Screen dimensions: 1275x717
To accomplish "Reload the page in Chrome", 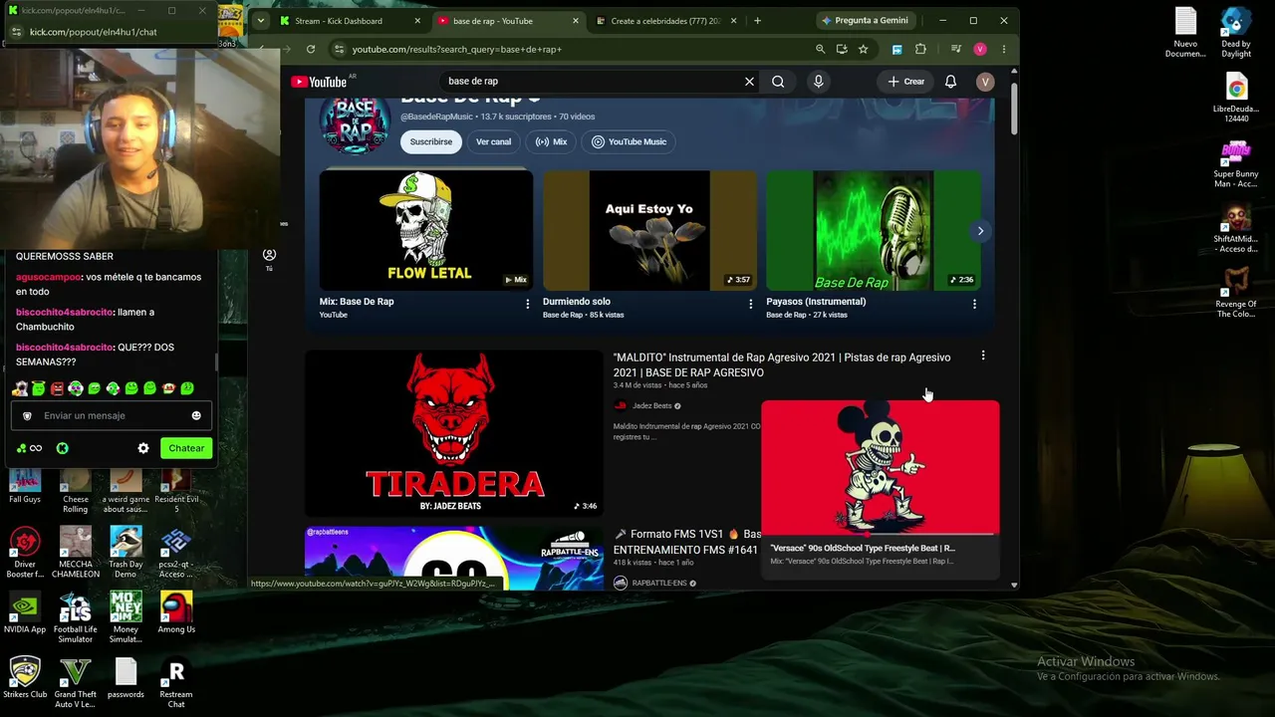I will pos(311,49).
